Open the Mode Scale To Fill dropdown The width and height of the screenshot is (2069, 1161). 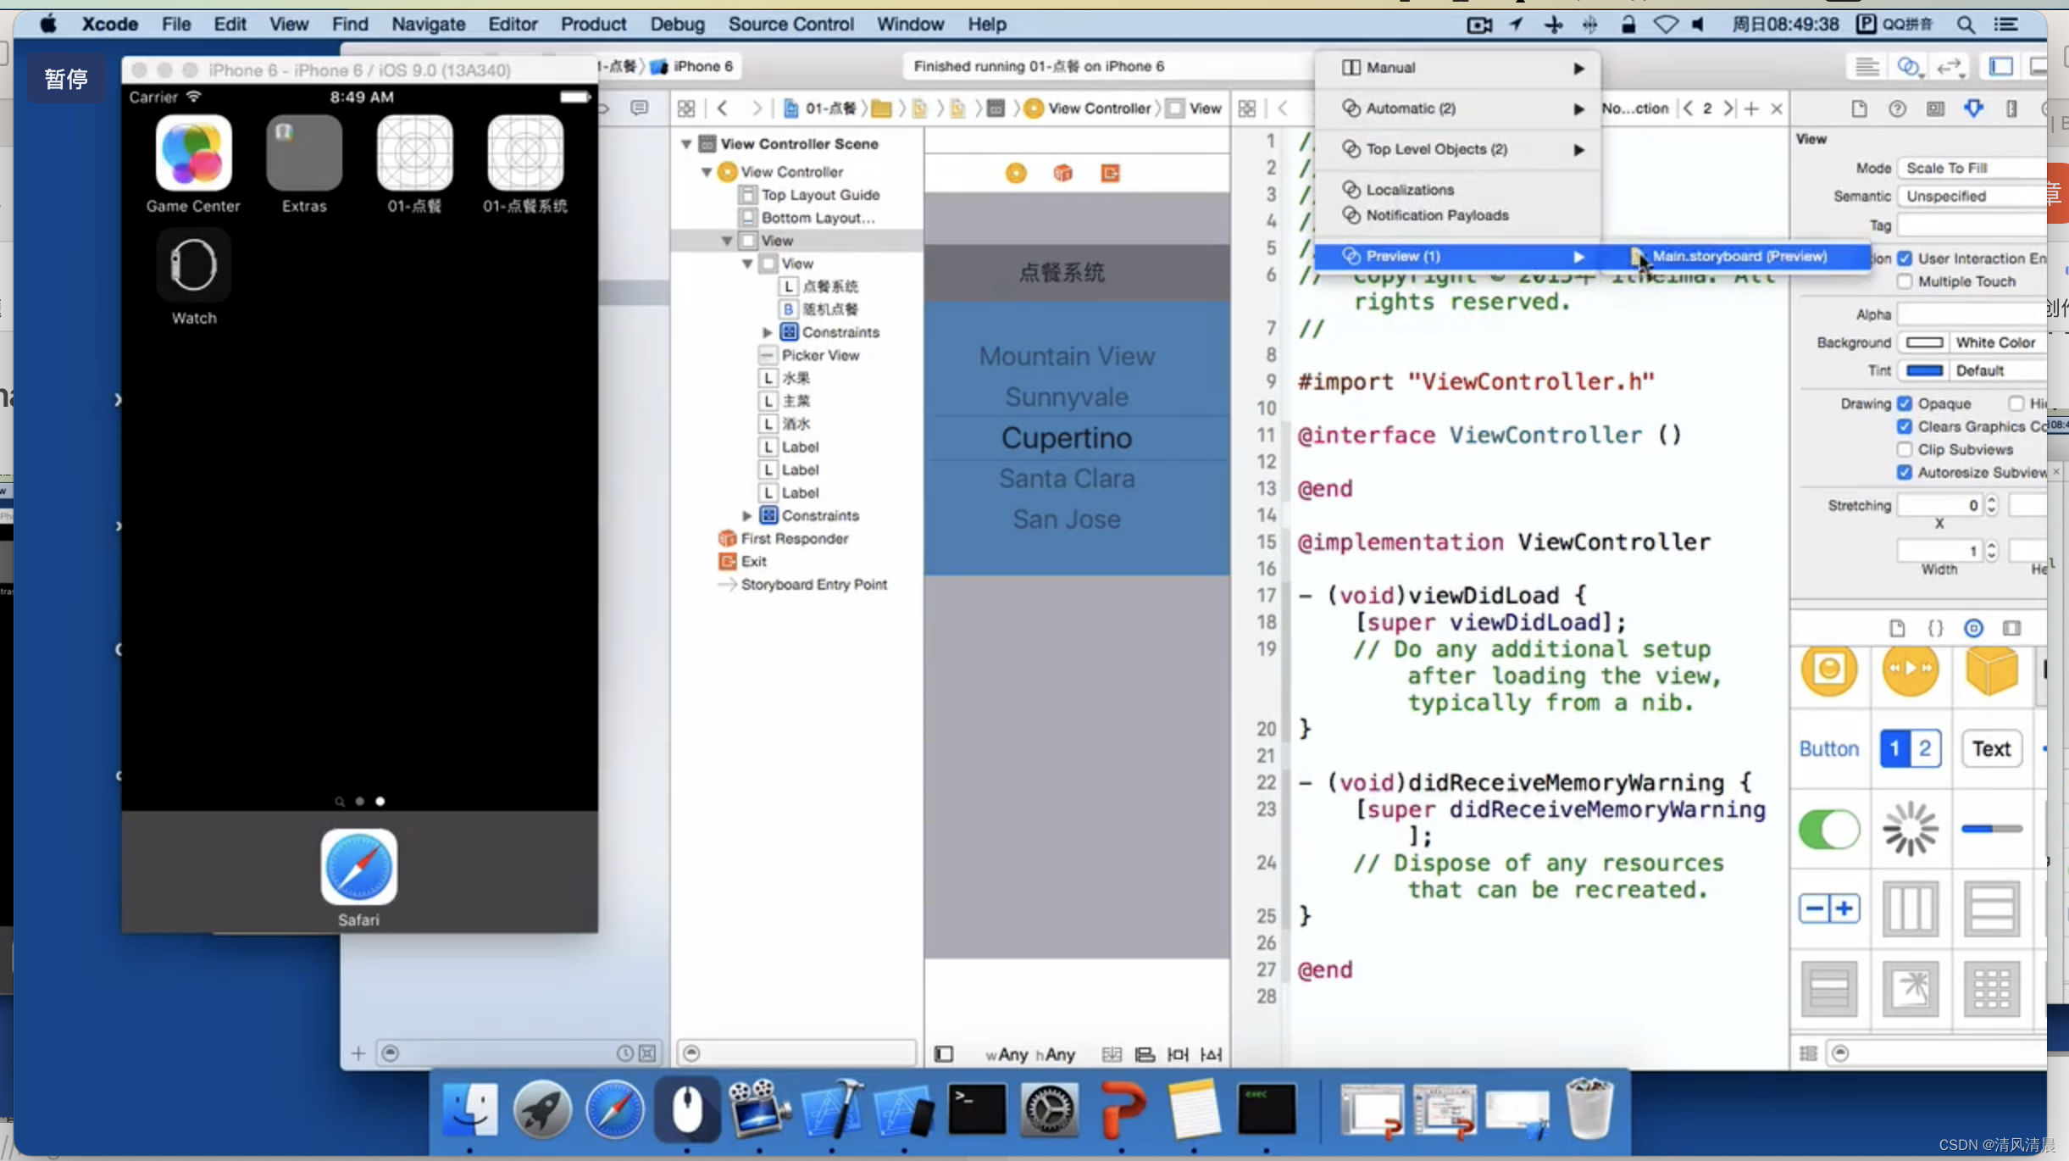1972,168
